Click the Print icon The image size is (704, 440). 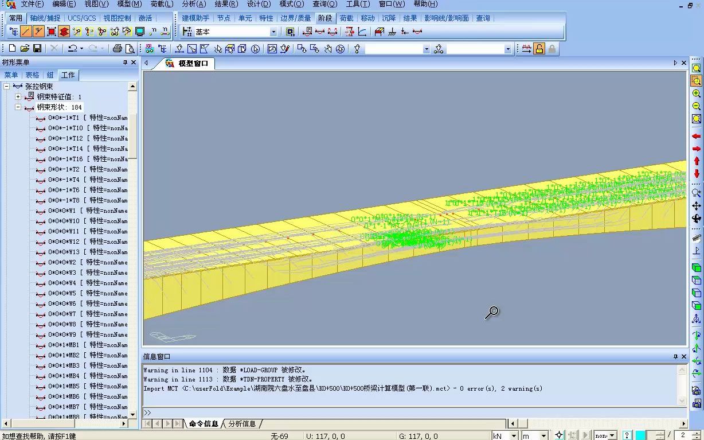(117, 49)
